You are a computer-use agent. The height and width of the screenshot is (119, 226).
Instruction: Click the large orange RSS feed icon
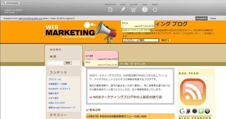point(193,92)
